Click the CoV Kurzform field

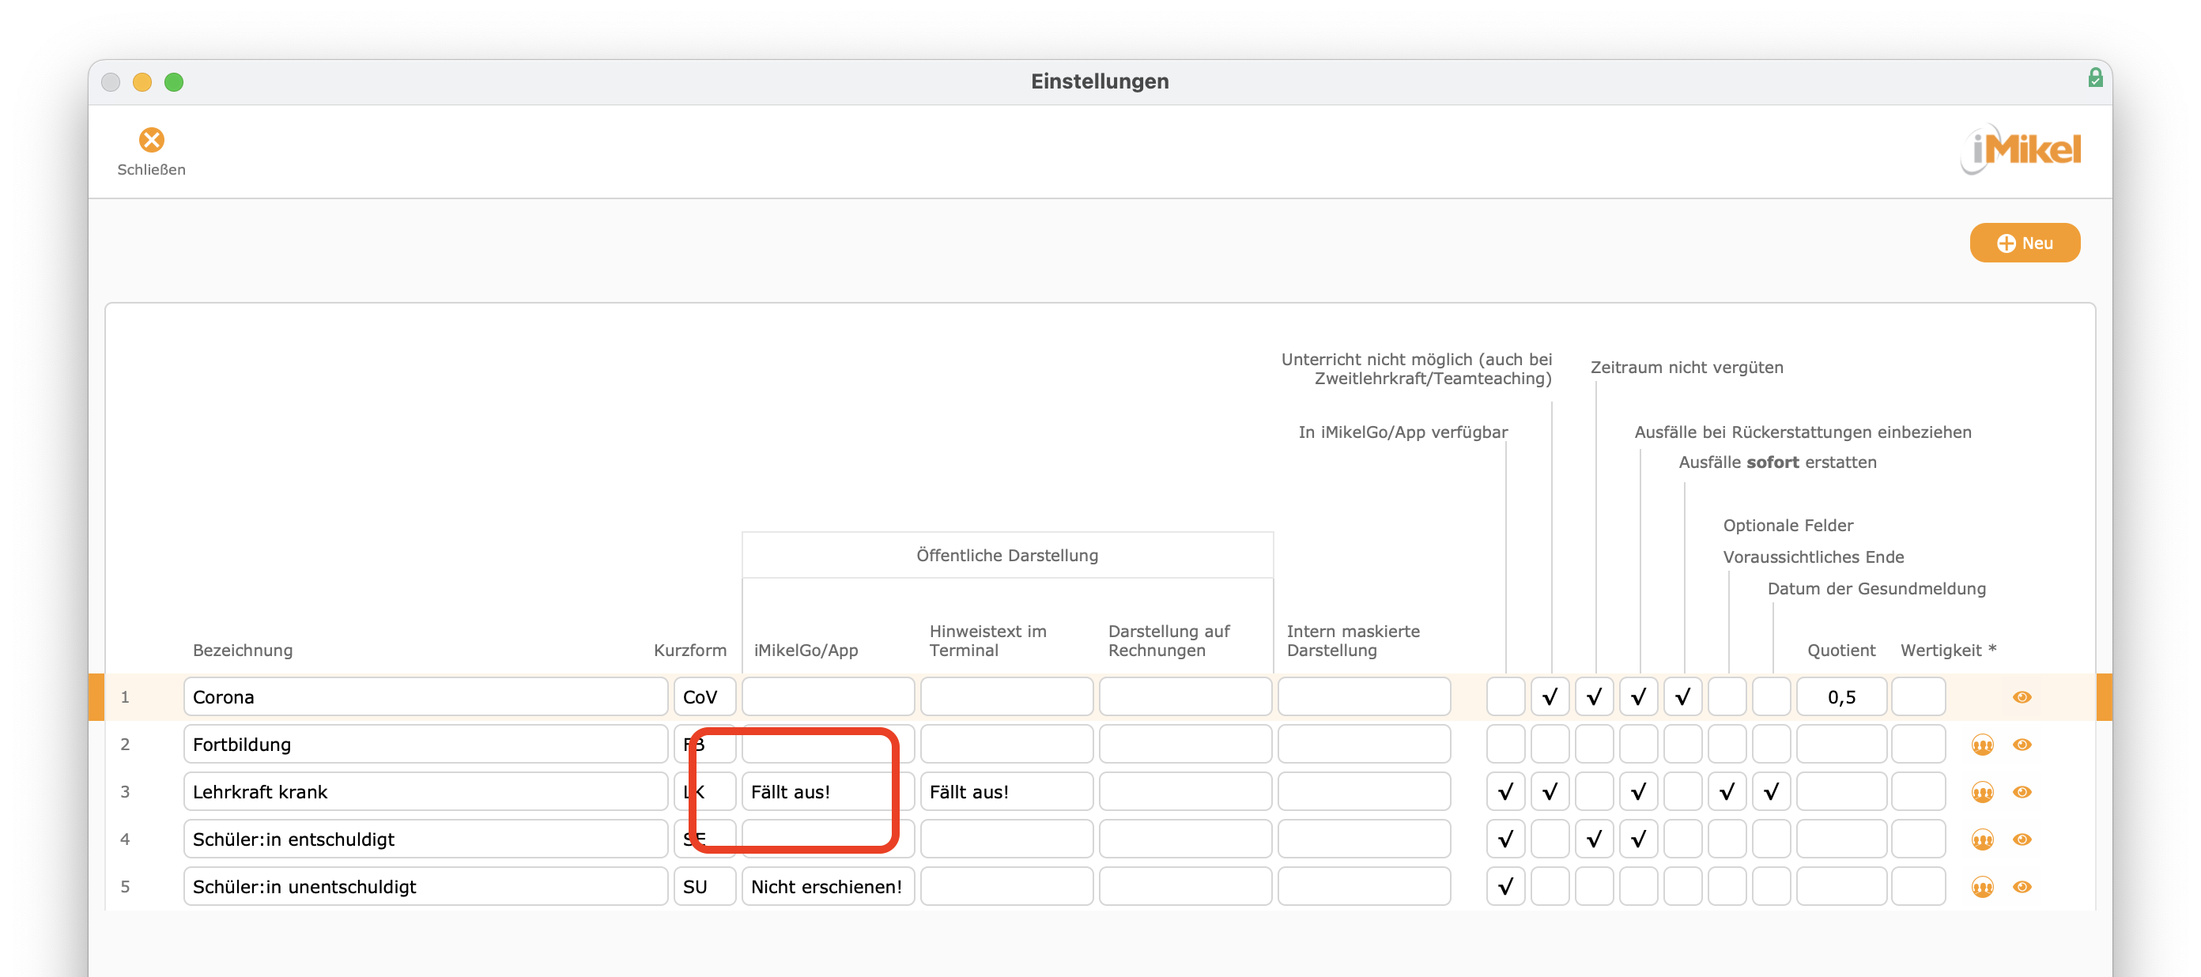click(x=705, y=697)
